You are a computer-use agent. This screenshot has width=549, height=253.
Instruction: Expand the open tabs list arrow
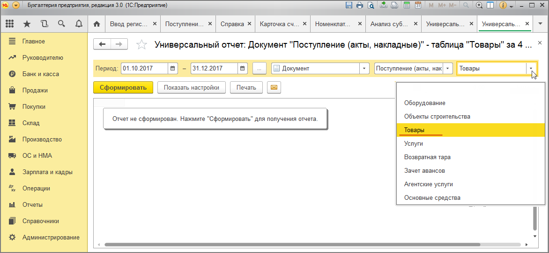point(540,24)
